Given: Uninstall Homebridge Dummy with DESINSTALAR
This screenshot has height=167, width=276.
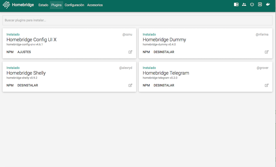Looking at the screenshot, I should point(164,52).
